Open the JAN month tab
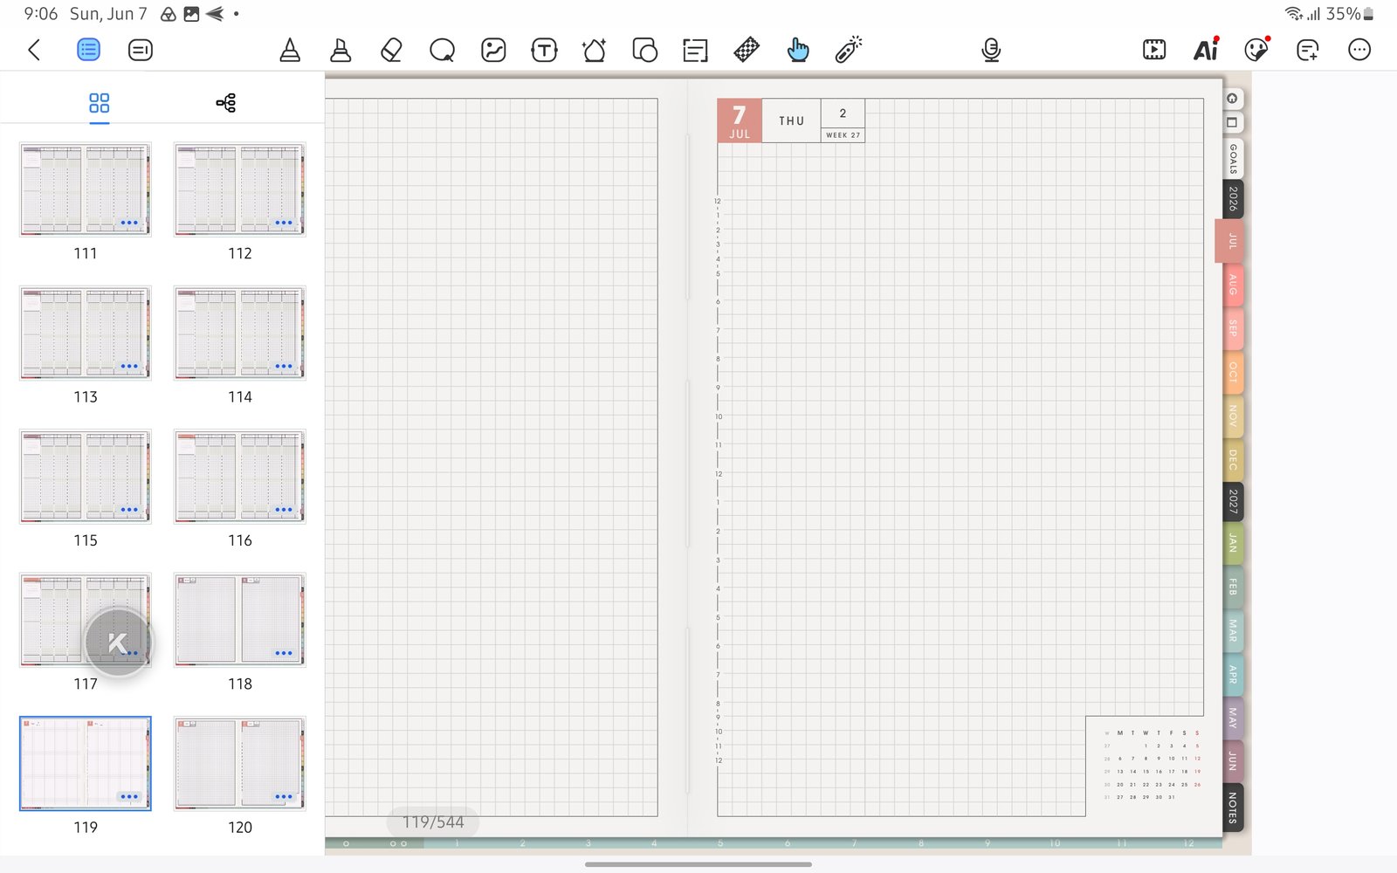This screenshot has width=1397, height=873. pyautogui.click(x=1233, y=543)
